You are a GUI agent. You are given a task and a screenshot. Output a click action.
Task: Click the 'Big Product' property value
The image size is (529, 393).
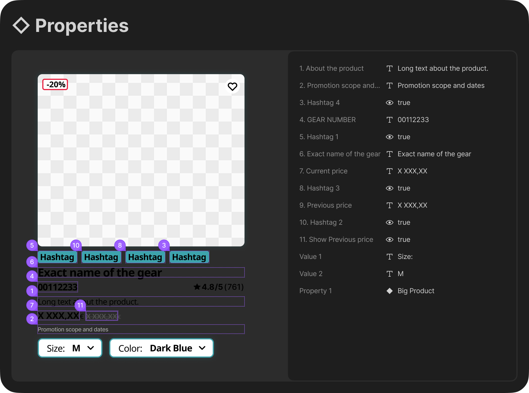416,291
